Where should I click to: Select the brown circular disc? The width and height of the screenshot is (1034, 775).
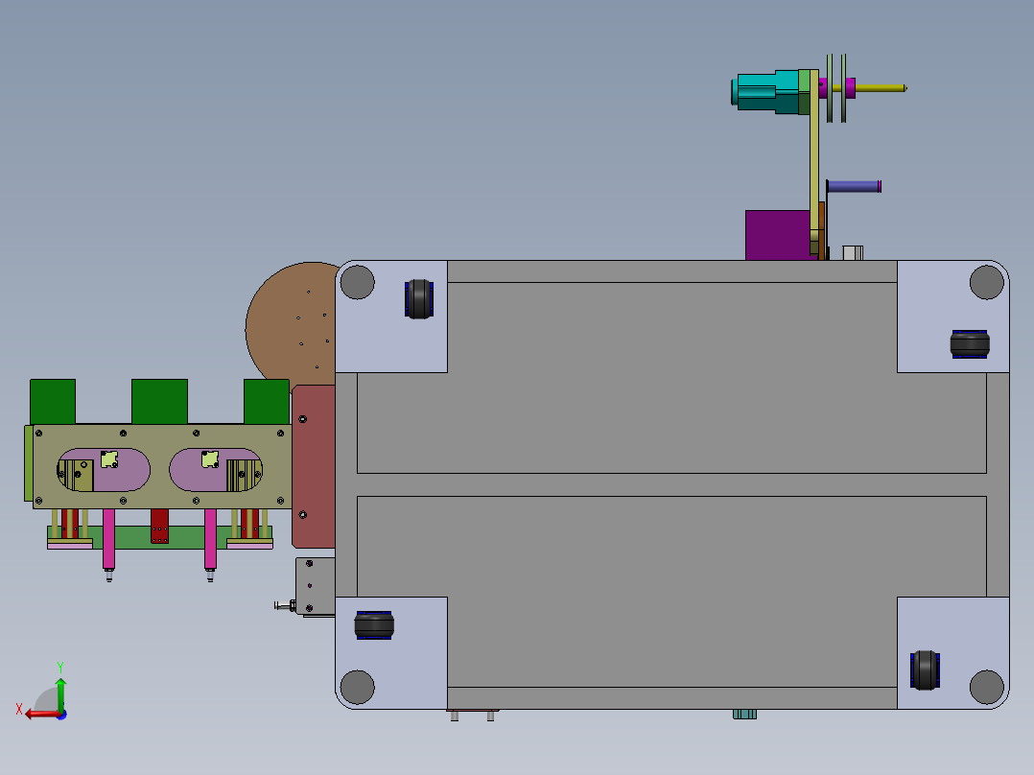(x=291, y=325)
